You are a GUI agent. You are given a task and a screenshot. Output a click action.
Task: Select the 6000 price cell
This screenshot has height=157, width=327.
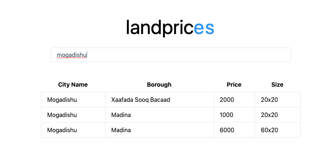(227, 130)
